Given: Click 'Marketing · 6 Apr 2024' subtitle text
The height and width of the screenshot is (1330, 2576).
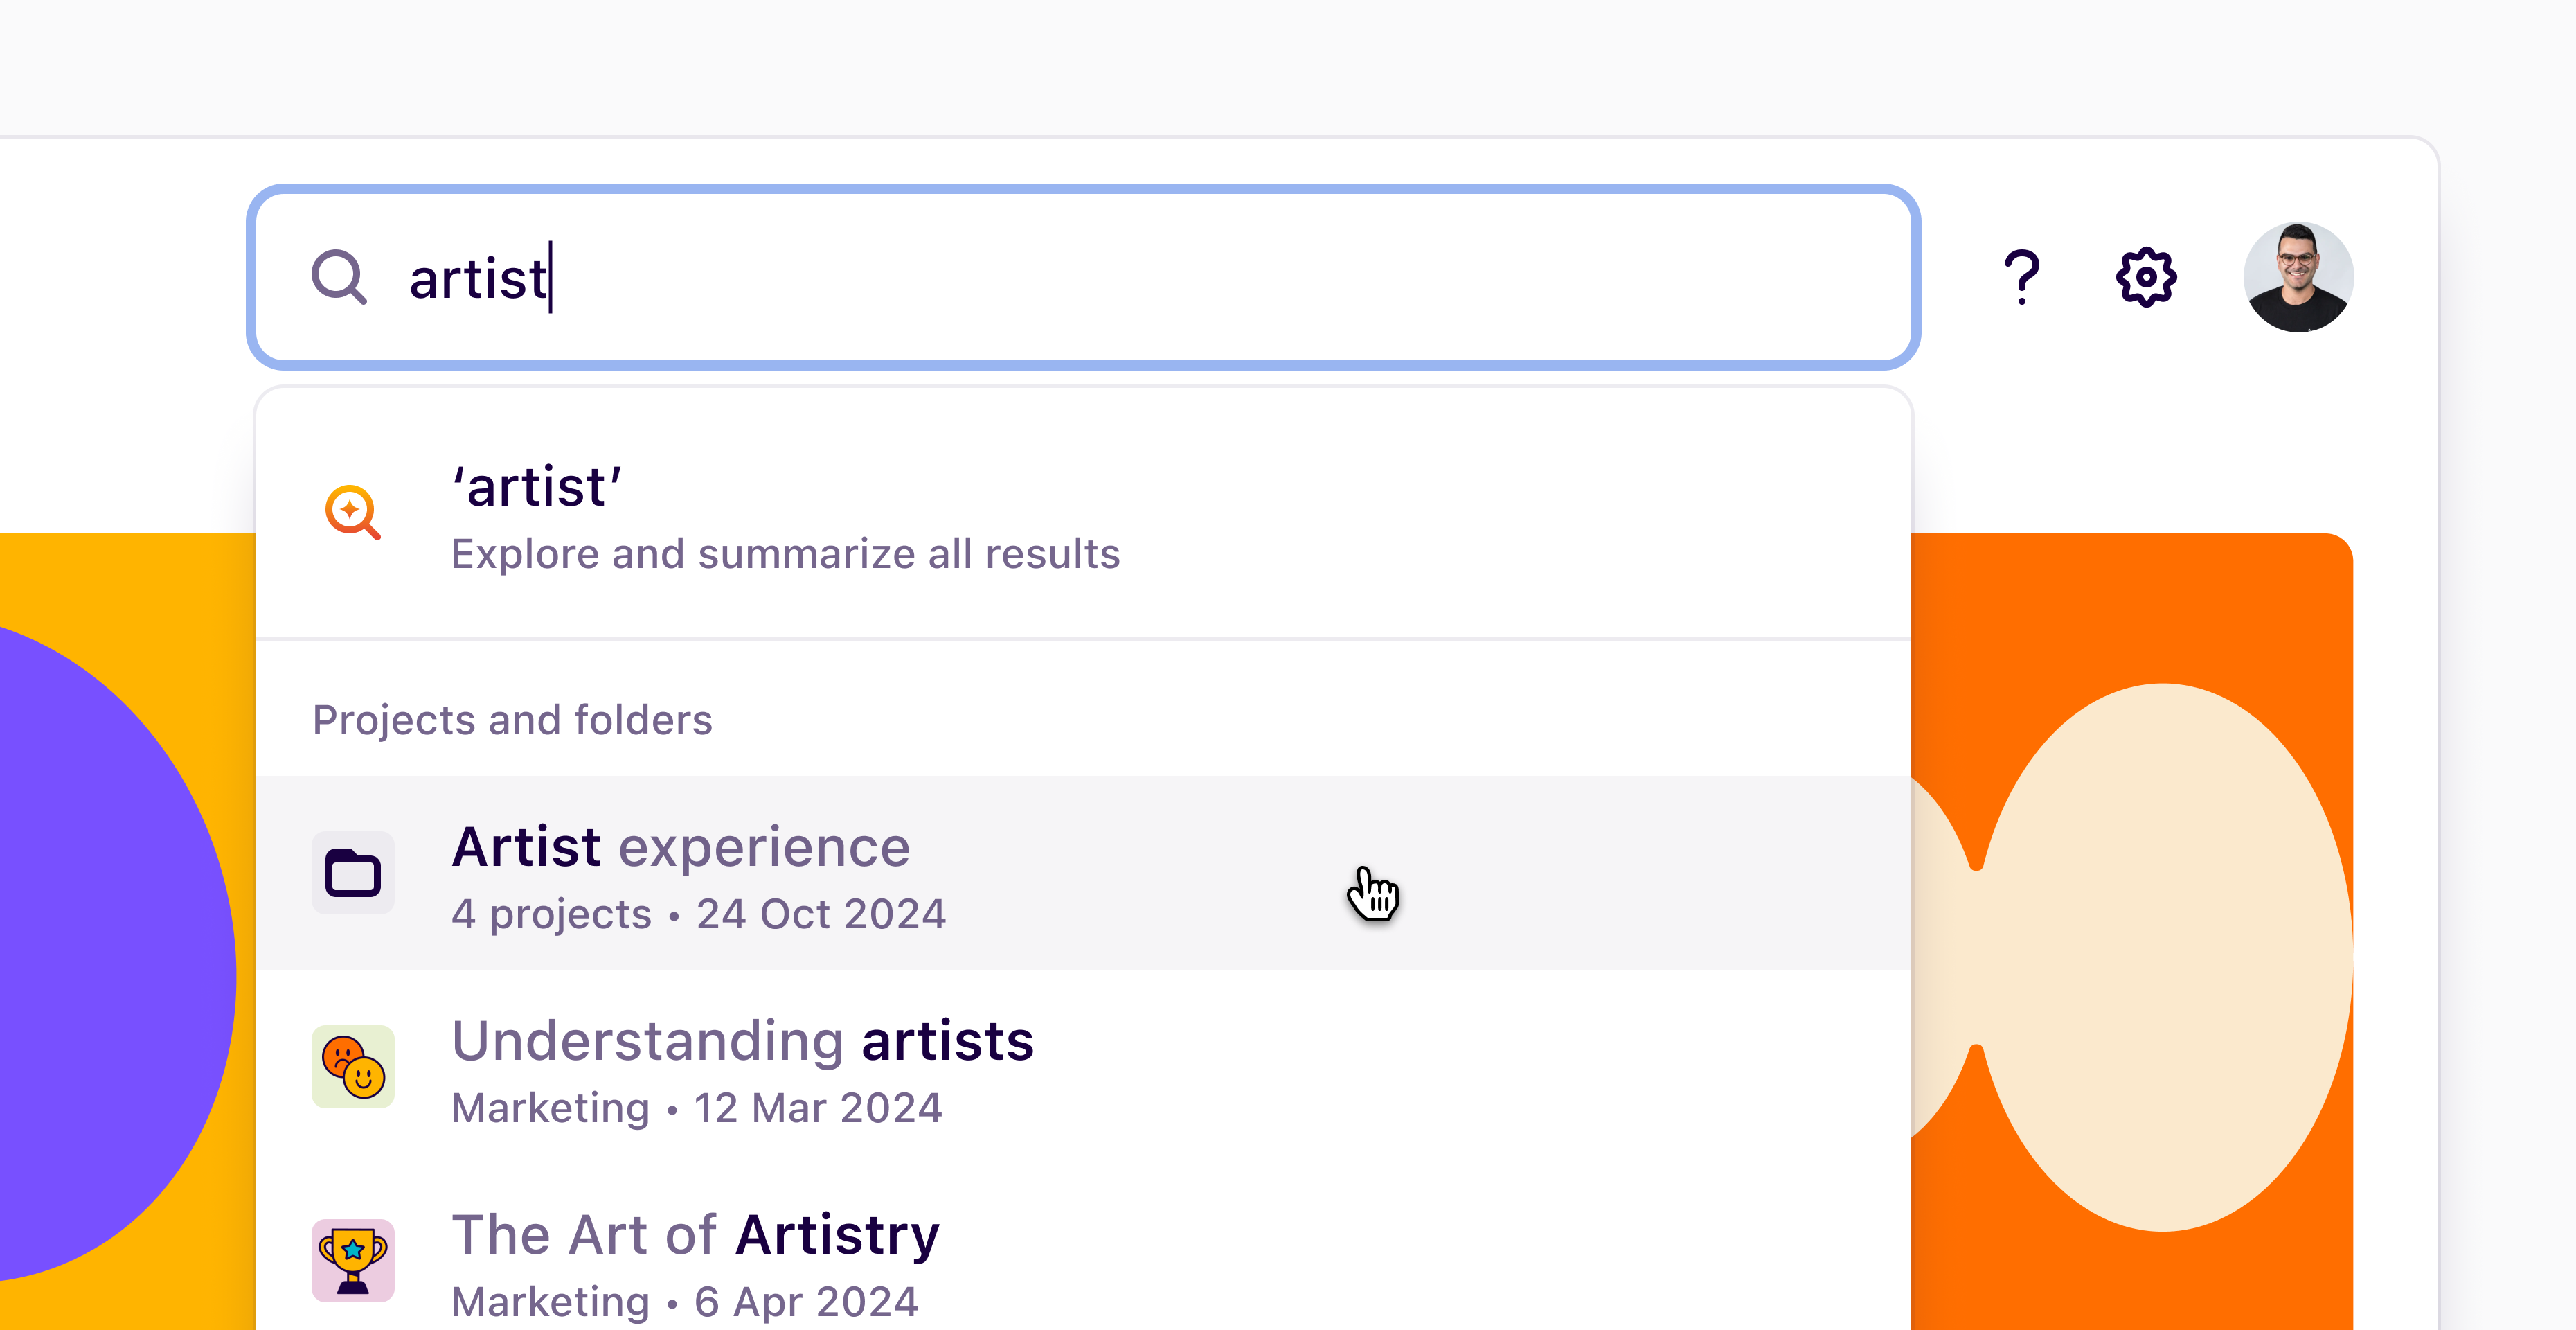Looking at the screenshot, I should pyautogui.click(x=684, y=1301).
